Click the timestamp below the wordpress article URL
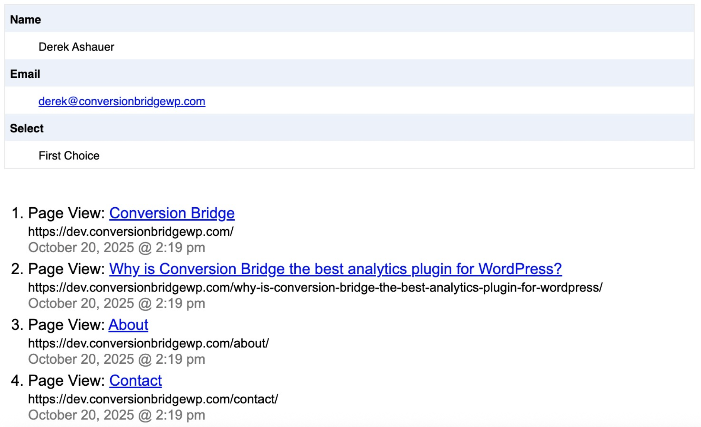The width and height of the screenshot is (701, 427). coord(116,303)
